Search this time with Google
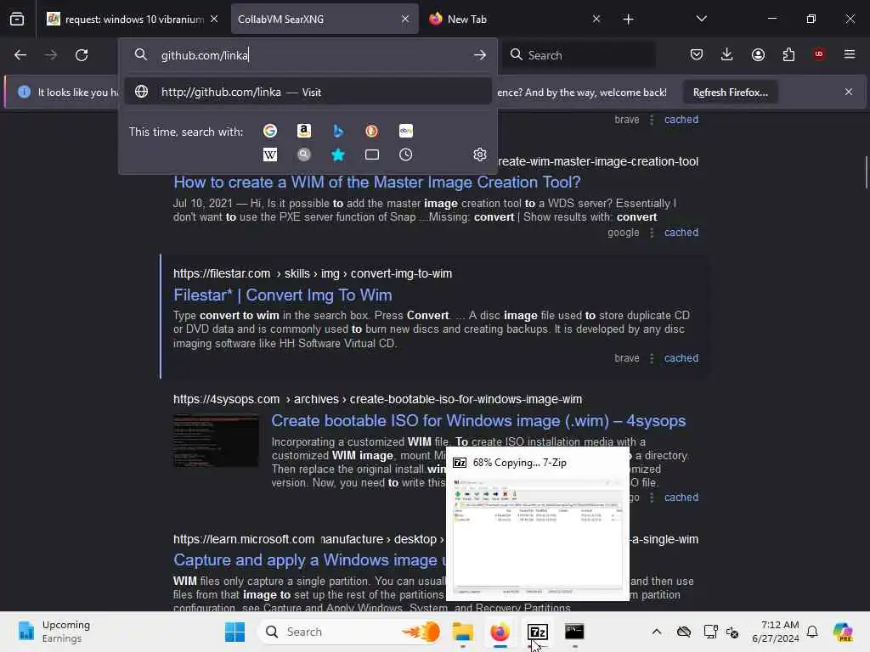This screenshot has height=652, width=870. [269, 131]
